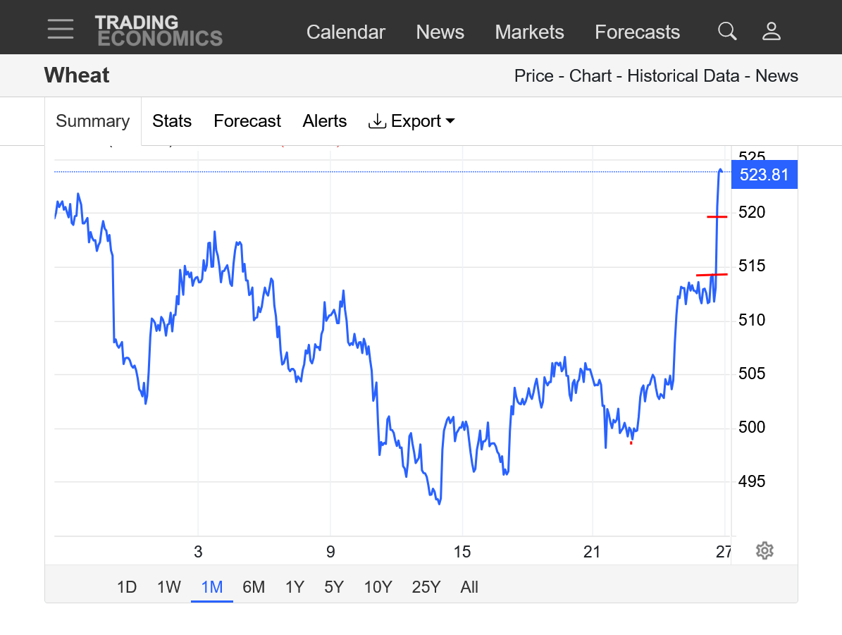
Task: Set chart range to 1D
Action: pos(127,587)
